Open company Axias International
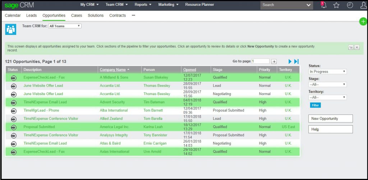 [115, 151]
